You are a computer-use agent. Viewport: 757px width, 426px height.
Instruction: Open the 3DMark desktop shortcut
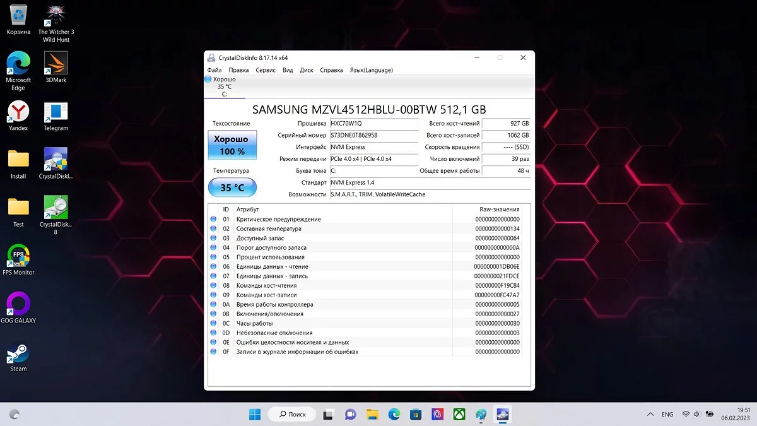click(56, 67)
